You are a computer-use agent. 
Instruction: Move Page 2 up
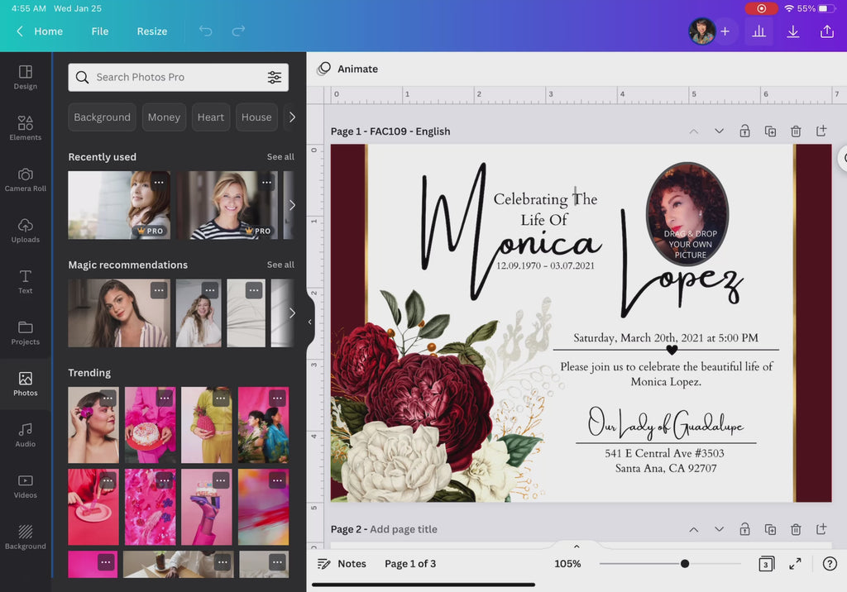[x=694, y=529]
